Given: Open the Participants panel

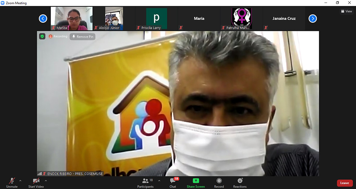Looking at the screenshot, I should tap(145, 182).
